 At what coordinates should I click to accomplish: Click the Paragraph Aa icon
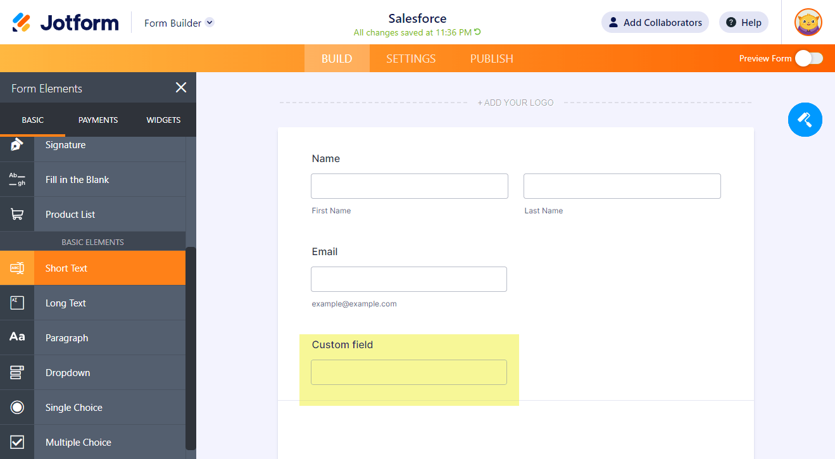click(17, 337)
